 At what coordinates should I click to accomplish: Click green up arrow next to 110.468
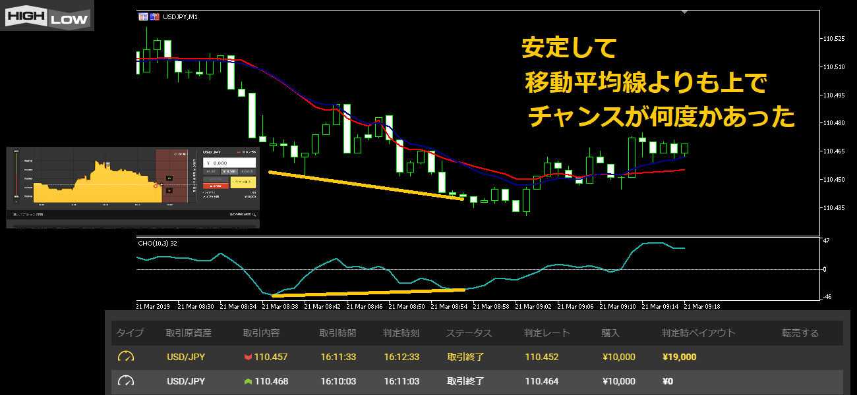248,381
